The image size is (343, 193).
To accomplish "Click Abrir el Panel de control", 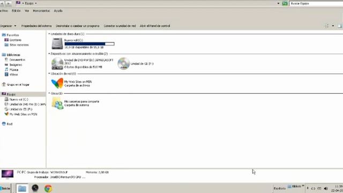I will point(155,26).
